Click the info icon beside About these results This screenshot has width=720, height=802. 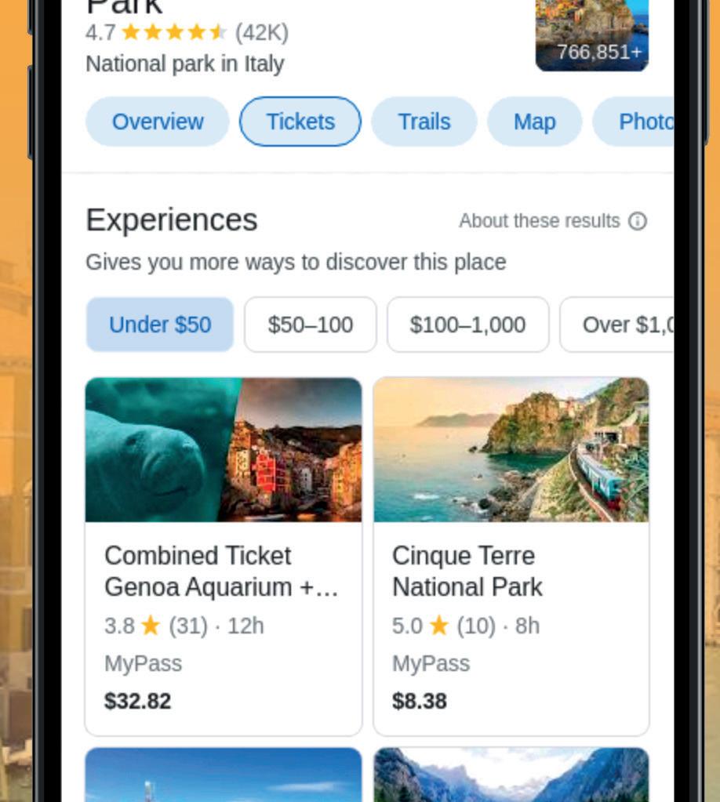click(x=637, y=221)
